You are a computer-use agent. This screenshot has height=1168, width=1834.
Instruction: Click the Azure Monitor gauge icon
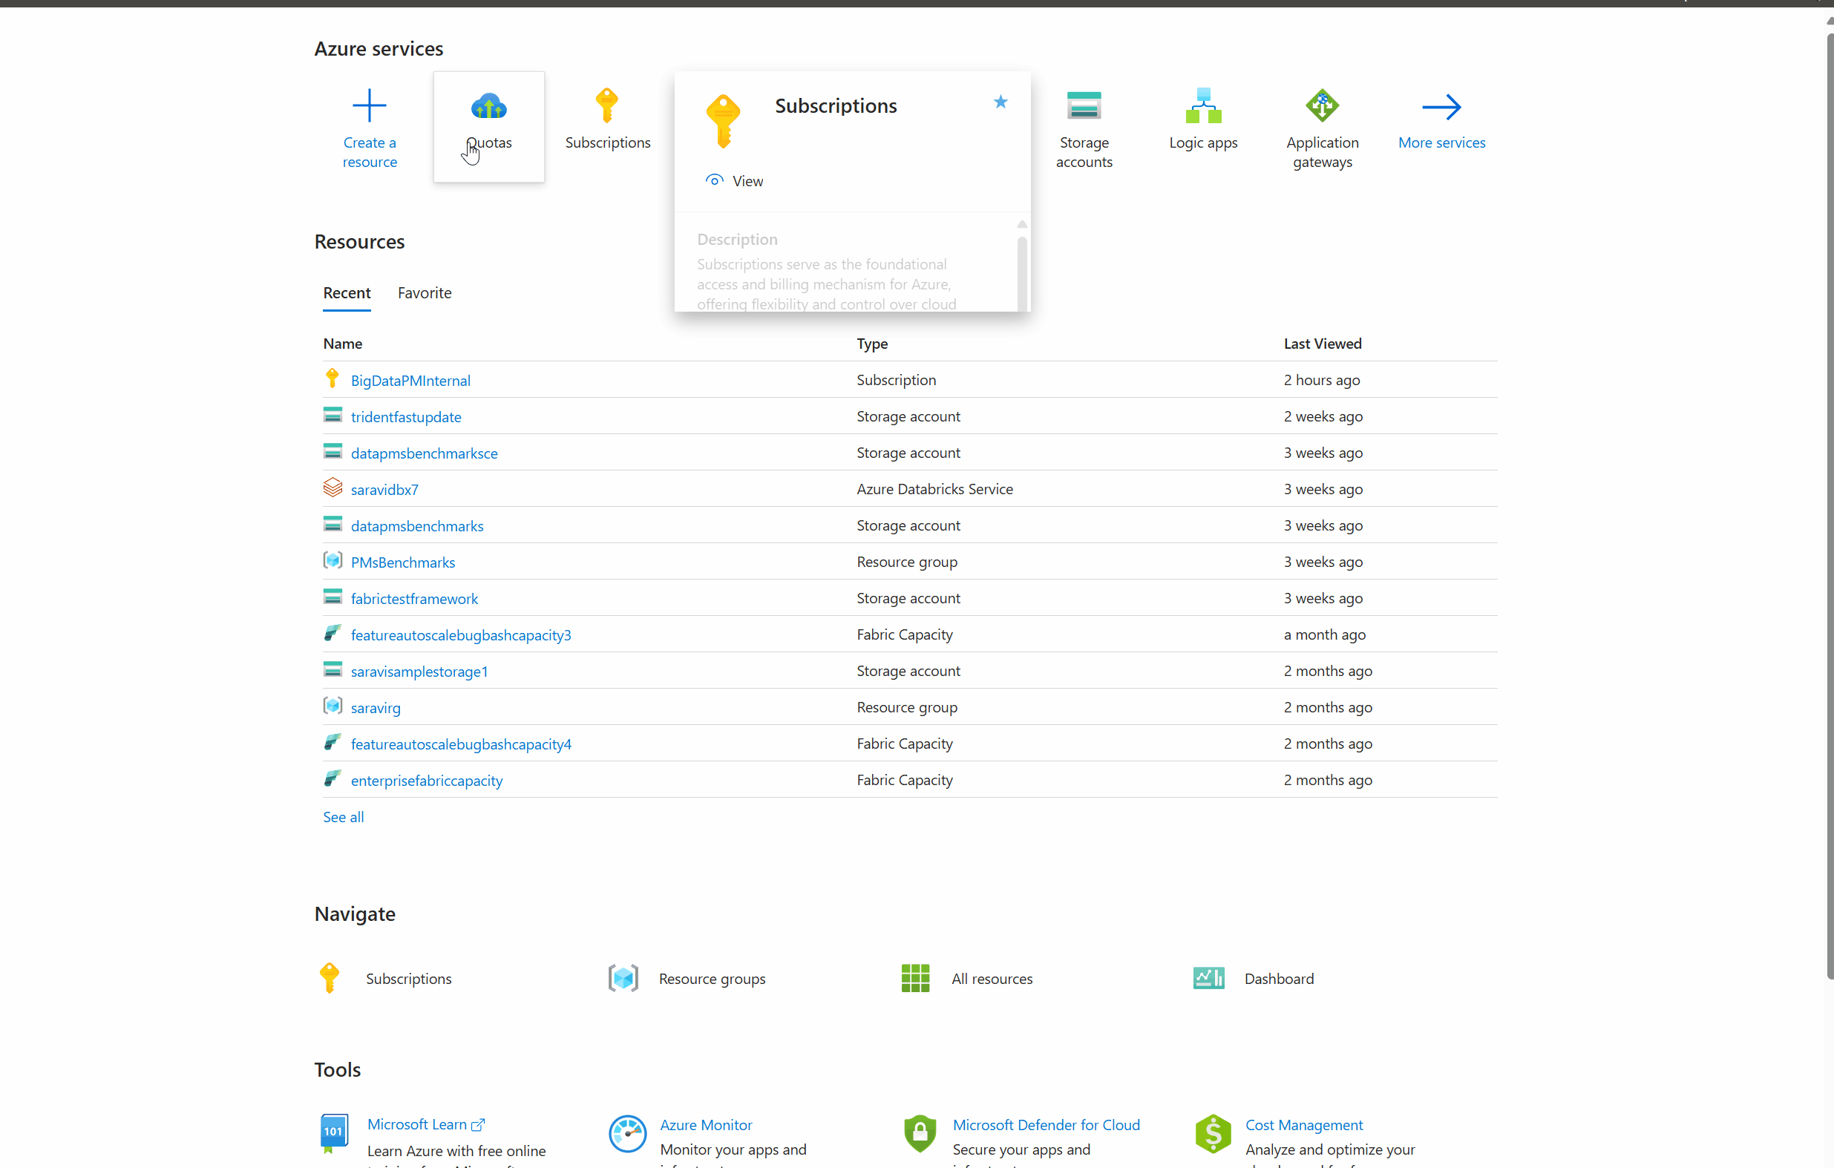628,1134
